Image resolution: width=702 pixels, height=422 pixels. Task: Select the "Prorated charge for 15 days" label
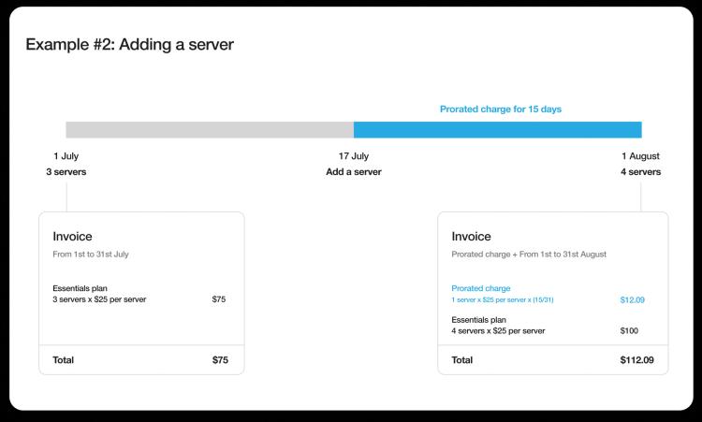pos(501,109)
